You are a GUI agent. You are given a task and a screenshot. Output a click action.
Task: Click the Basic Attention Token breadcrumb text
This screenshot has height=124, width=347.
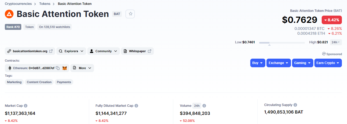(x=75, y=4)
